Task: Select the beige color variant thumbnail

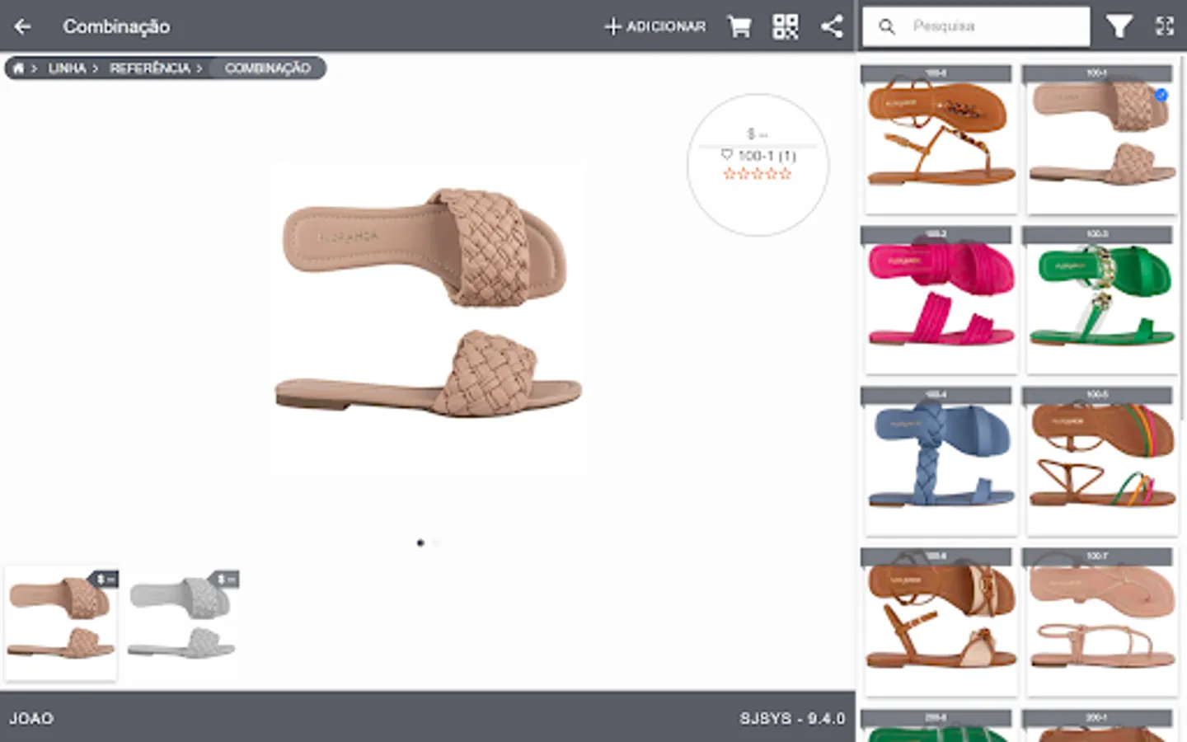Action: (61, 623)
